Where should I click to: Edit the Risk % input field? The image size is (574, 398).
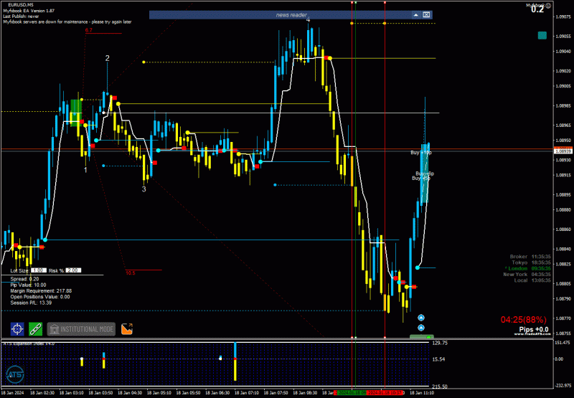coord(73,270)
